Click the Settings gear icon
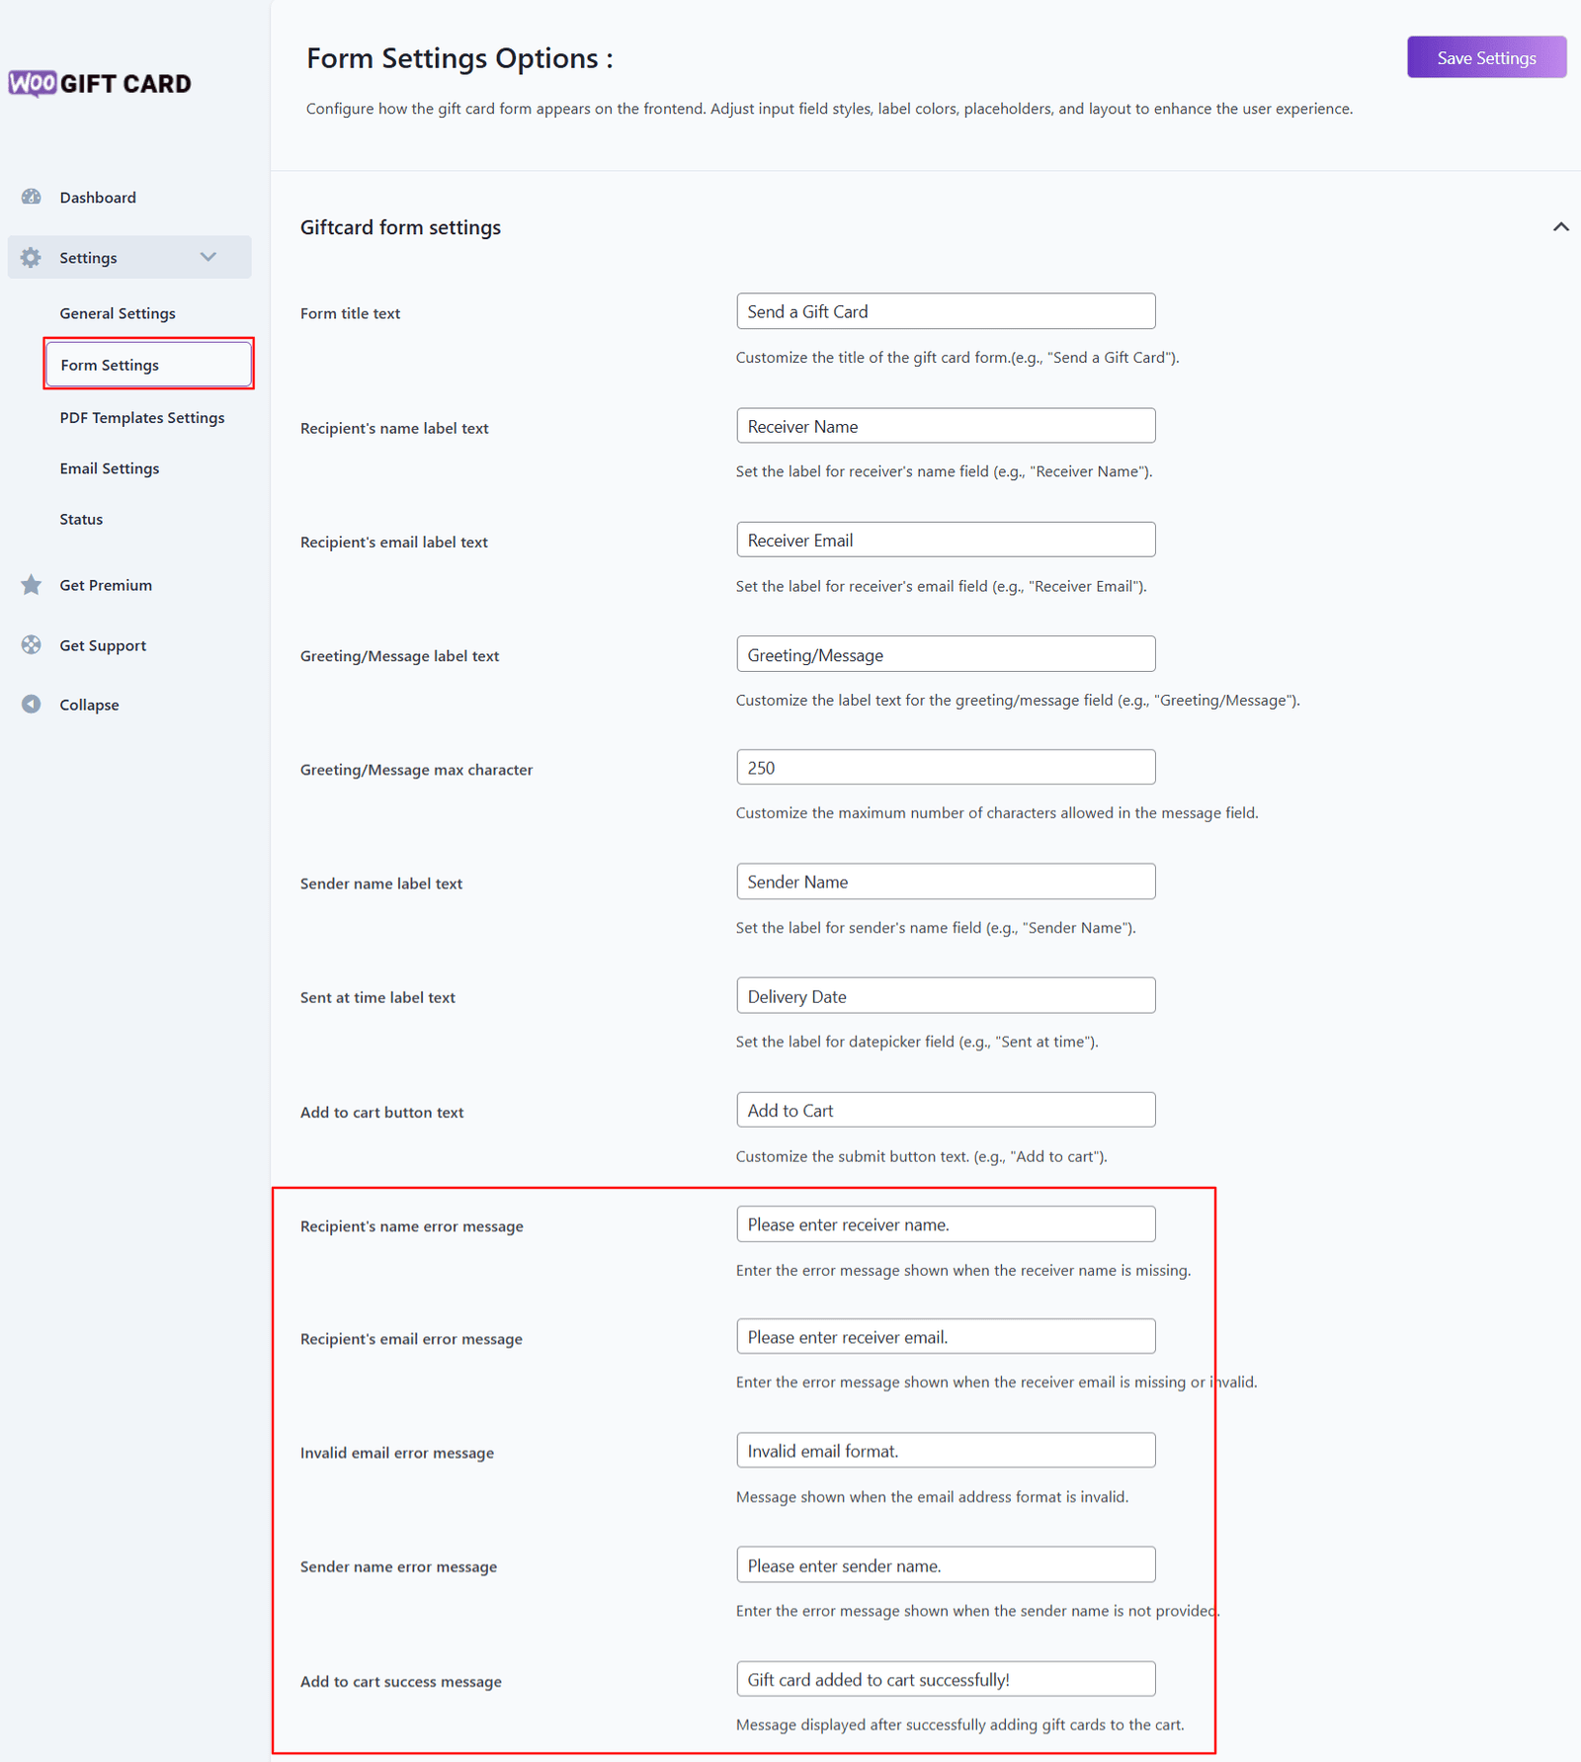This screenshot has height=1762, width=1581. tap(32, 258)
